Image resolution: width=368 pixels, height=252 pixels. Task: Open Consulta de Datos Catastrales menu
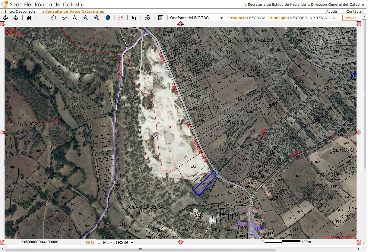coord(75,11)
